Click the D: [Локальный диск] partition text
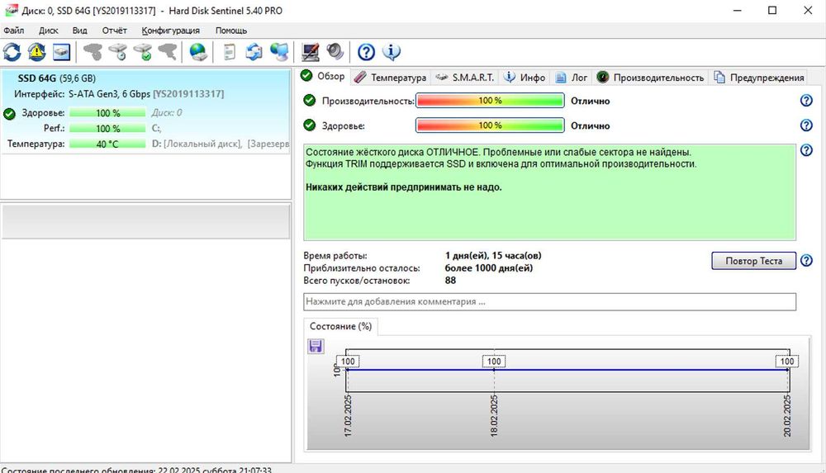This screenshot has width=826, height=473. click(x=221, y=144)
